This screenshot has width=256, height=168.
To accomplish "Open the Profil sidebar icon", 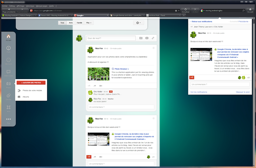I will [x=8, y=48].
